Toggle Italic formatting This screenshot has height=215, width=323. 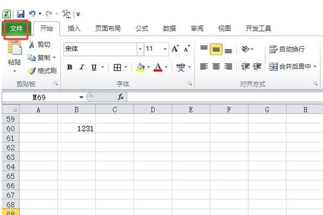[x=82, y=67]
